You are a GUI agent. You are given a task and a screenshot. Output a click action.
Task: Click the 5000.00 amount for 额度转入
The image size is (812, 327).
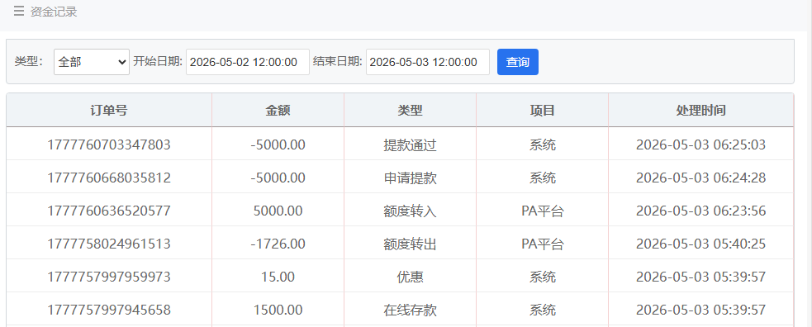point(278,211)
